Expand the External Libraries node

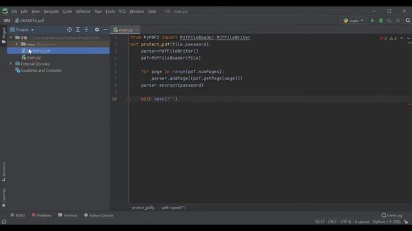[x=11, y=64]
